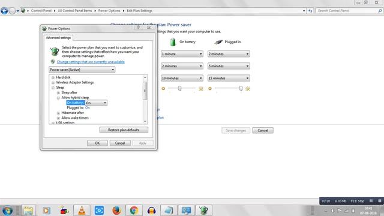Open the Plugged in '2 minutes' dropdown
384x216 pixels.
(x=229, y=54)
